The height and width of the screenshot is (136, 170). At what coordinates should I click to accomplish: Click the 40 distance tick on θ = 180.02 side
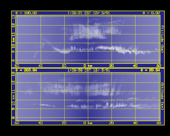pos(41,66)
